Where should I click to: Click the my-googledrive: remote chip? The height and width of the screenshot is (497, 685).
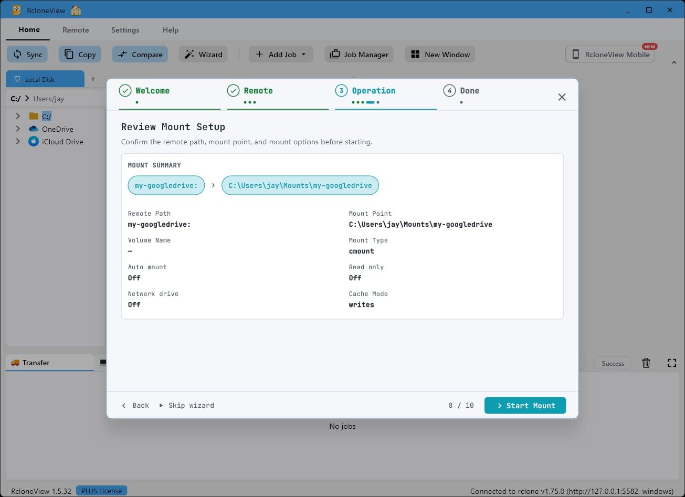[166, 185]
